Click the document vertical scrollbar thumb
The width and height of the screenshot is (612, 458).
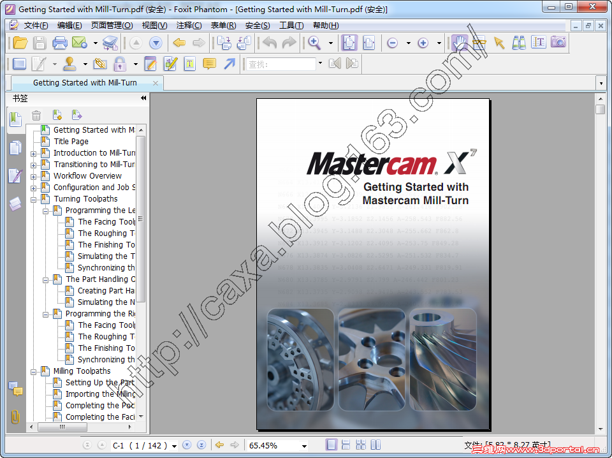[x=601, y=109]
